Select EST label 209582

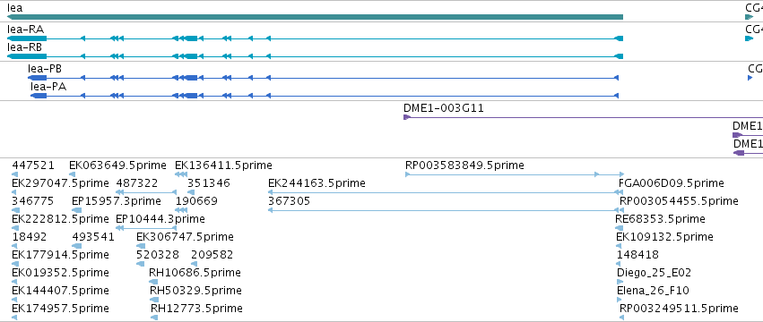click(x=212, y=255)
